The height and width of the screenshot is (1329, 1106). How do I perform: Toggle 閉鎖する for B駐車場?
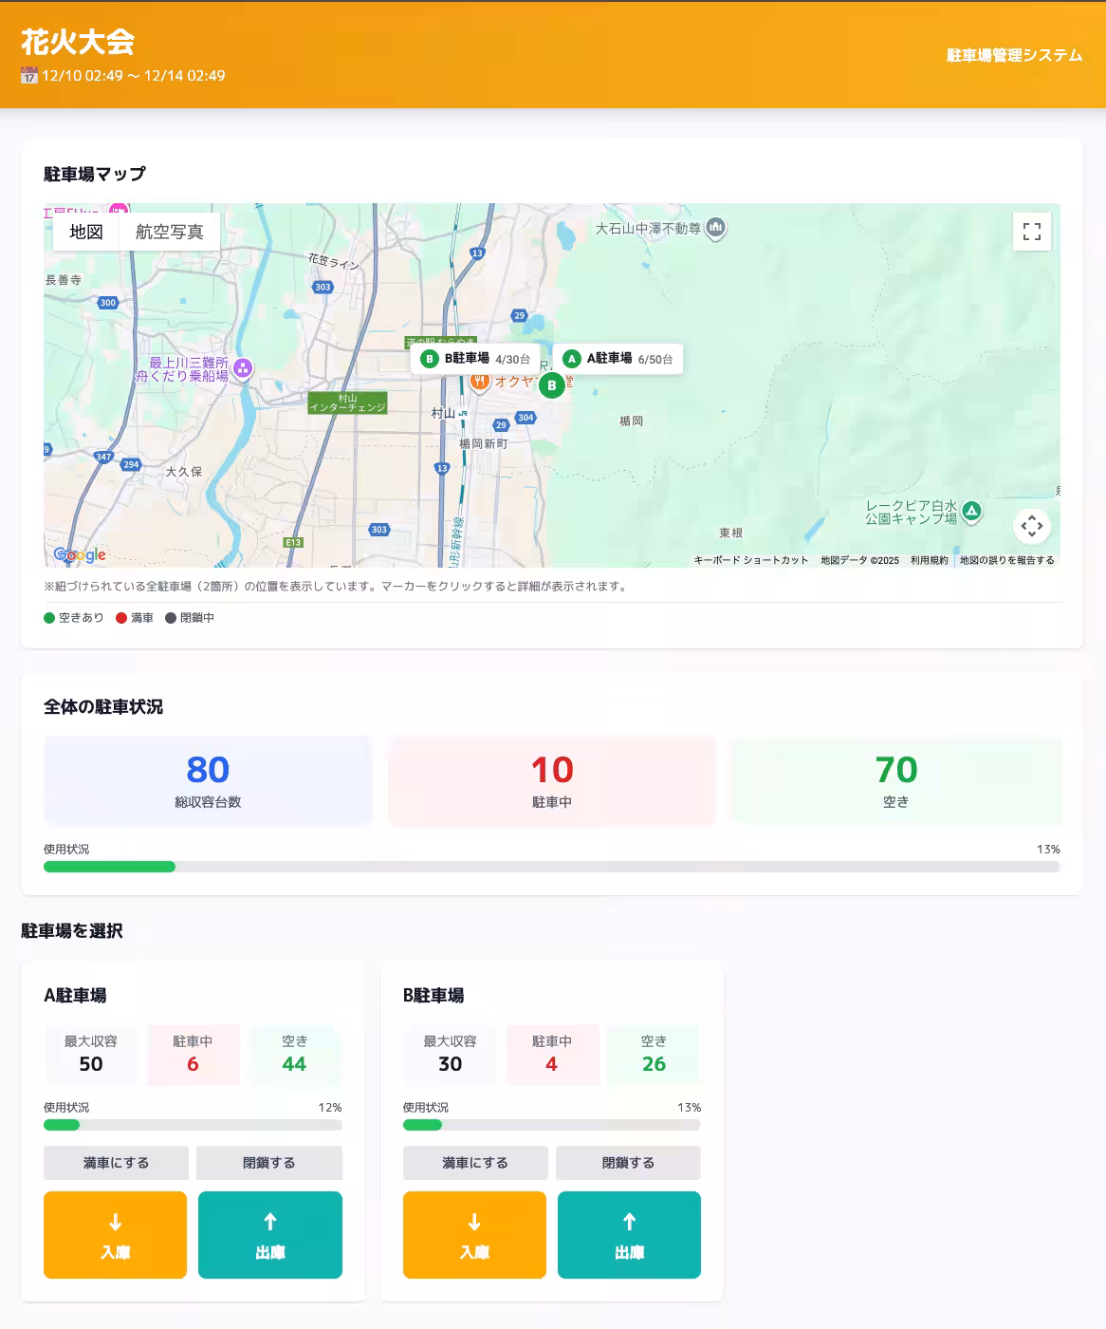(628, 1162)
